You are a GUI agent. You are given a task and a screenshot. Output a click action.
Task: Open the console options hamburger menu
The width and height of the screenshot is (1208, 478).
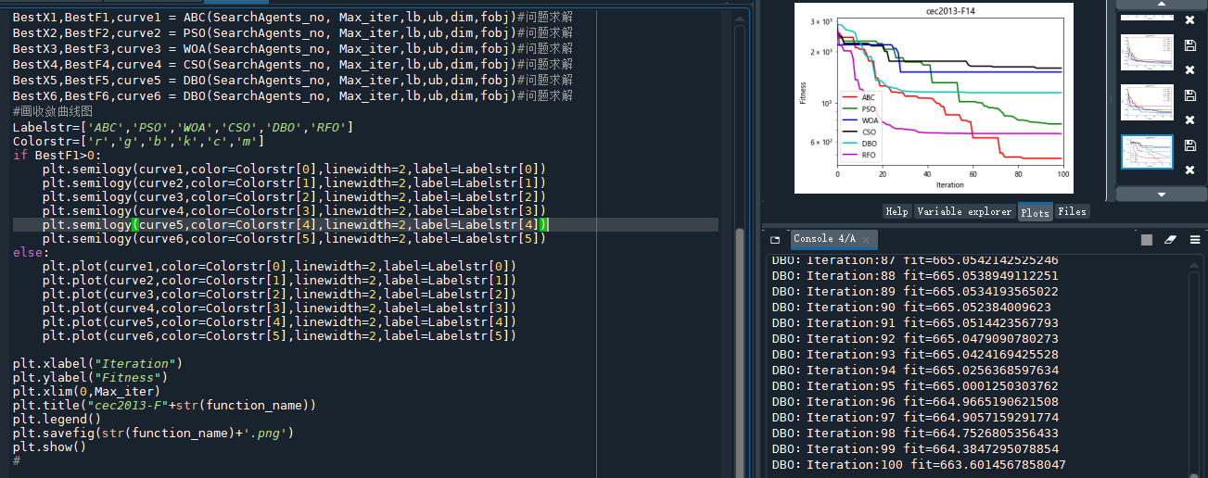click(x=1194, y=239)
